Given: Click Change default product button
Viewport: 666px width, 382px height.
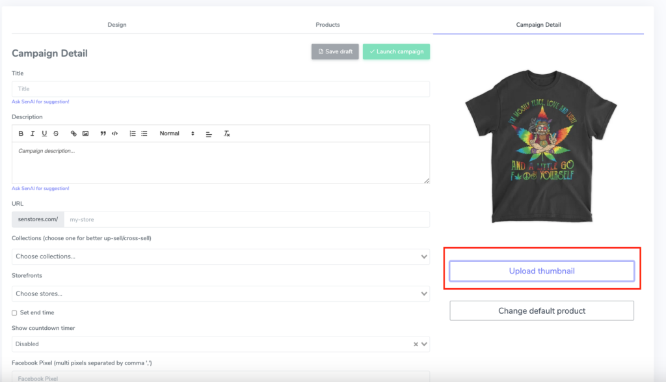Looking at the screenshot, I should tap(542, 310).
